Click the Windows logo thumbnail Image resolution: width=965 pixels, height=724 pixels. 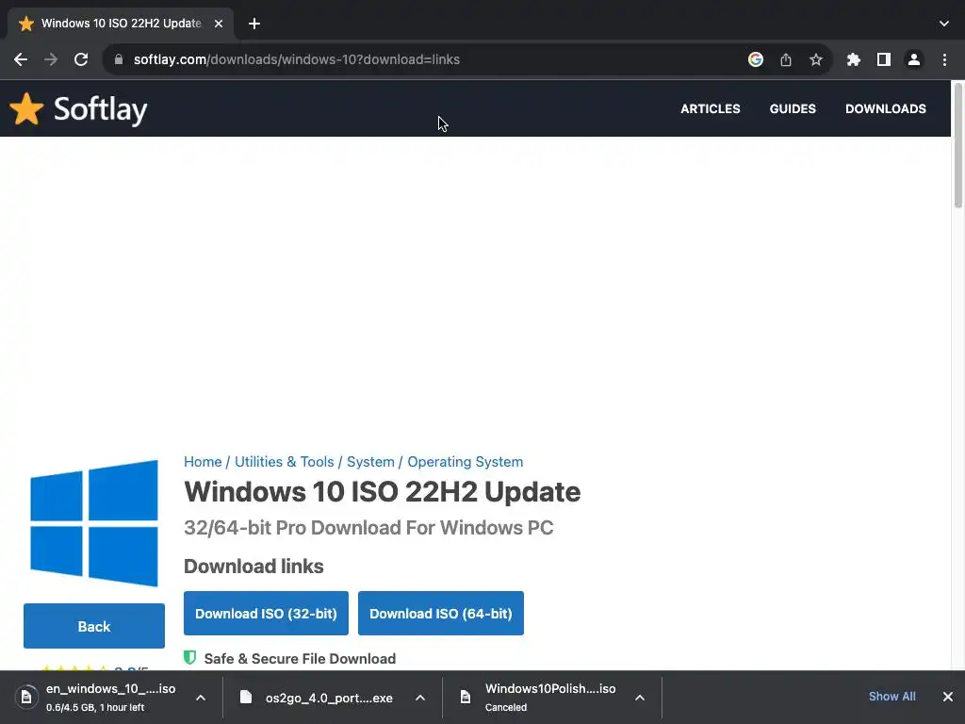coord(94,523)
